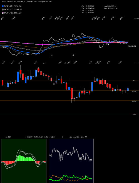Viewport: 139px width, 183px height.
Task: Select the 'DOW MT: 2848.69' legend label
Action: coord(13,9)
